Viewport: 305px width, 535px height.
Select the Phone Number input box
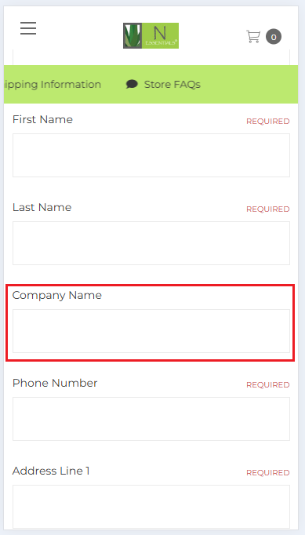pyautogui.click(x=151, y=419)
